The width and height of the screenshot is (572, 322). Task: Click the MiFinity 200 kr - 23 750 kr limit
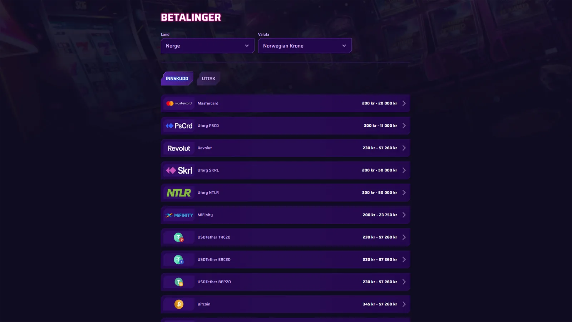380,215
